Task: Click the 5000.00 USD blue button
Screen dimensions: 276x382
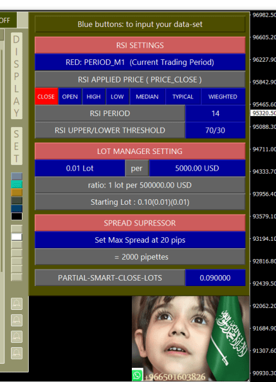Action: [197, 168]
